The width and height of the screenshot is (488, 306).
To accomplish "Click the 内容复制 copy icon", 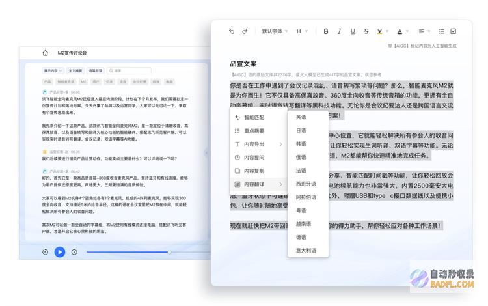I will coord(237,171).
